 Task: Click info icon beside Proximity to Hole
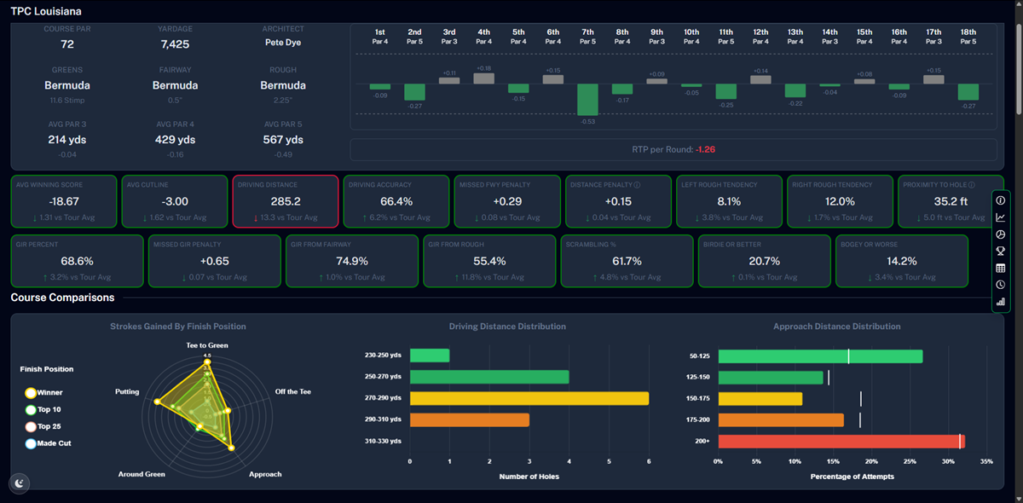click(971, 184)
